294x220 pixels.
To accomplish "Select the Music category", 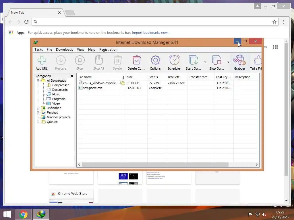I will tap(53, 94).
